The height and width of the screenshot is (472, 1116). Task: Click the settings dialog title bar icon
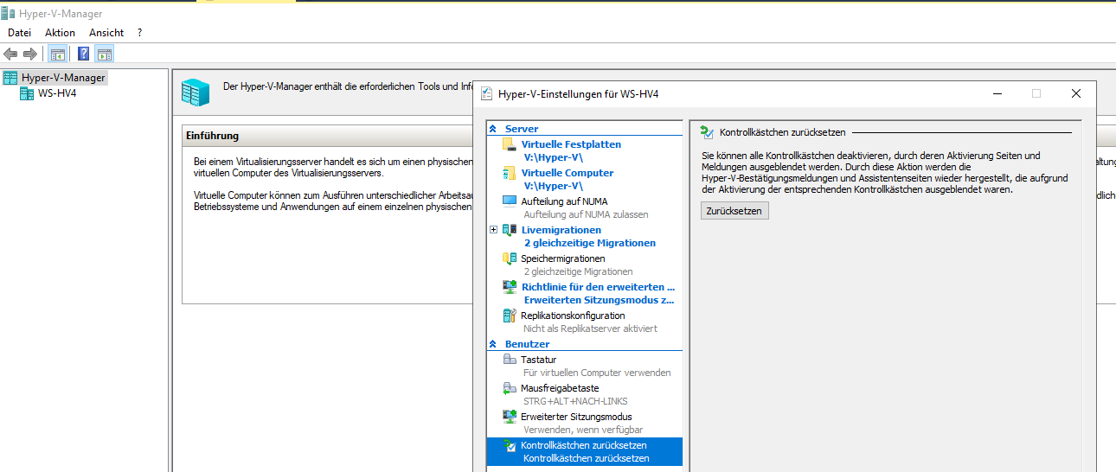pos(487,93)
